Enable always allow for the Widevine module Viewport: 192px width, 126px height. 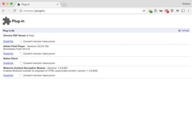tap(21, 75)
